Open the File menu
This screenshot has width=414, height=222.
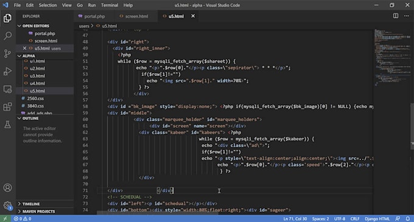tap(17, 5)
